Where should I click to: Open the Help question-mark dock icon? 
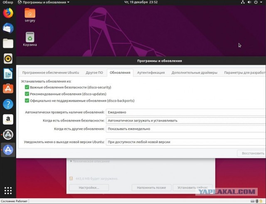[x=8, y=104]
